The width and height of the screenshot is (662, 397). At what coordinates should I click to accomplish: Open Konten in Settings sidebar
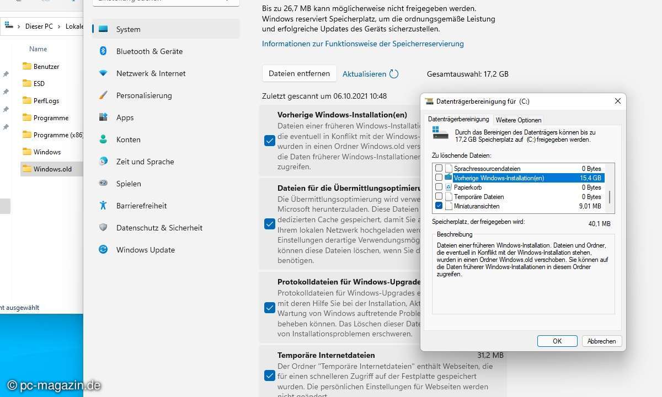tap(166, 140)
